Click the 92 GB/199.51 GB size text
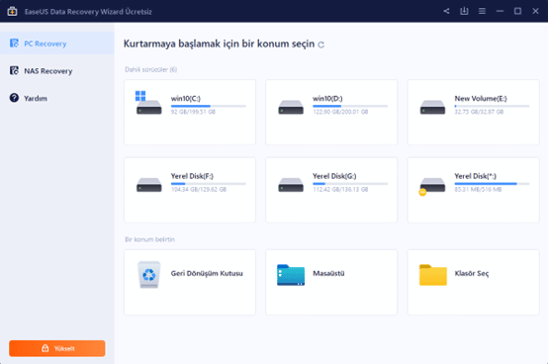 coord(193,112)
